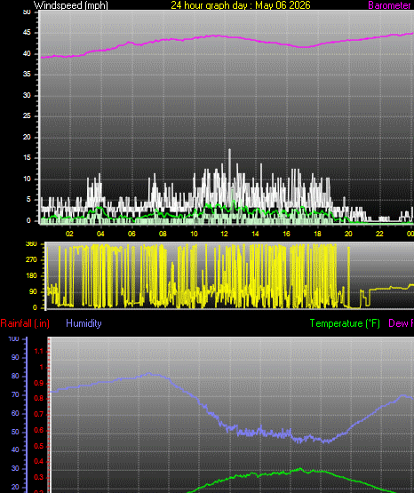Image resolution: width=414 pixels, height=493 pixels.
Task: Click the blue "Humidity" legend label
Action: pos(84,323)
